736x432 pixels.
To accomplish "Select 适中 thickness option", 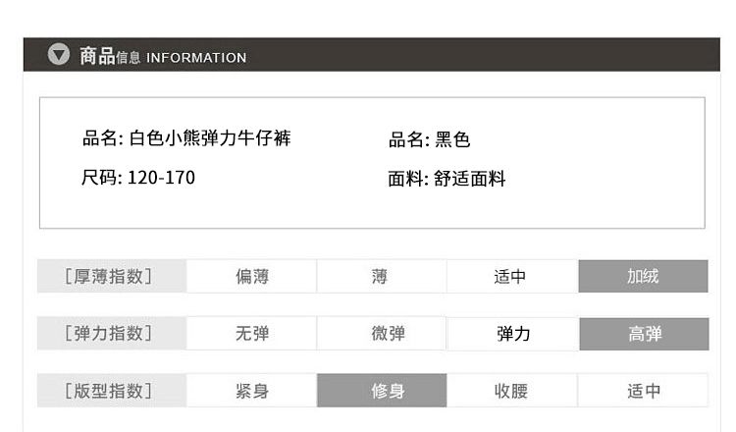I will 510,277.
